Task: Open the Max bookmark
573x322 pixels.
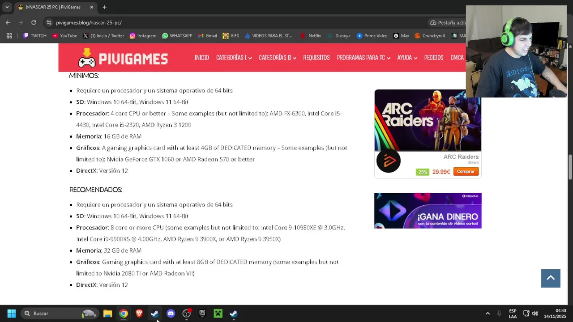Action: [x=401, y=36]
